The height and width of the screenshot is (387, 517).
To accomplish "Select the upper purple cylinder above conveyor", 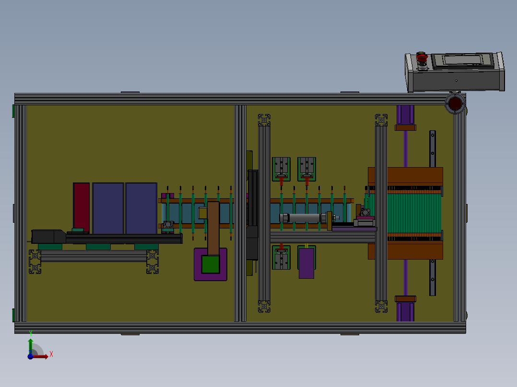I will coord(405,115).
